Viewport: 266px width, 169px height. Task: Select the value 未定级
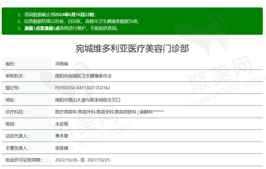[x=62, y=124]
